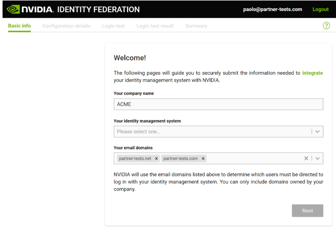Open the Summary tab
Image resolution: width=336 pixels, height=234 pixels.
196,26
